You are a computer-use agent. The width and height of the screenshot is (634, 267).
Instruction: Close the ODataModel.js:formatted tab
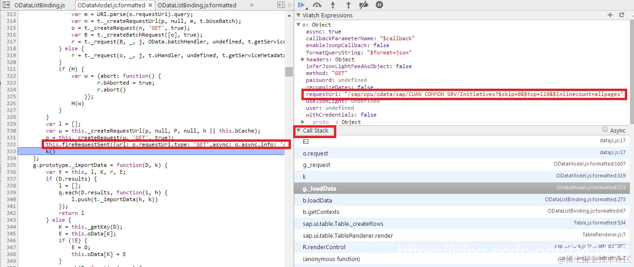(149, 5)
